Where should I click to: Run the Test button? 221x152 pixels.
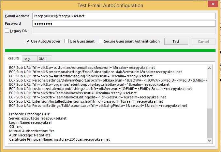pos(176,42)
